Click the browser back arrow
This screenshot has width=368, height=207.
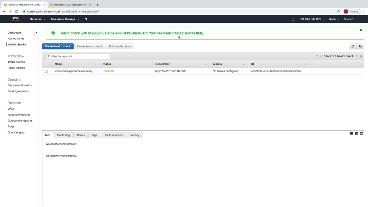coord(4,11)
